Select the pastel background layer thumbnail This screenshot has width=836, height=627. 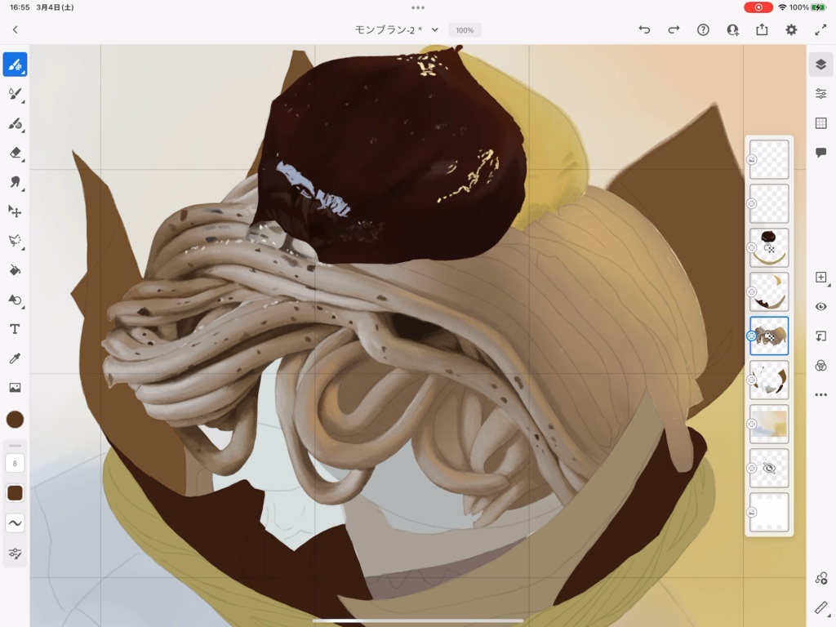tap(769, 425)
